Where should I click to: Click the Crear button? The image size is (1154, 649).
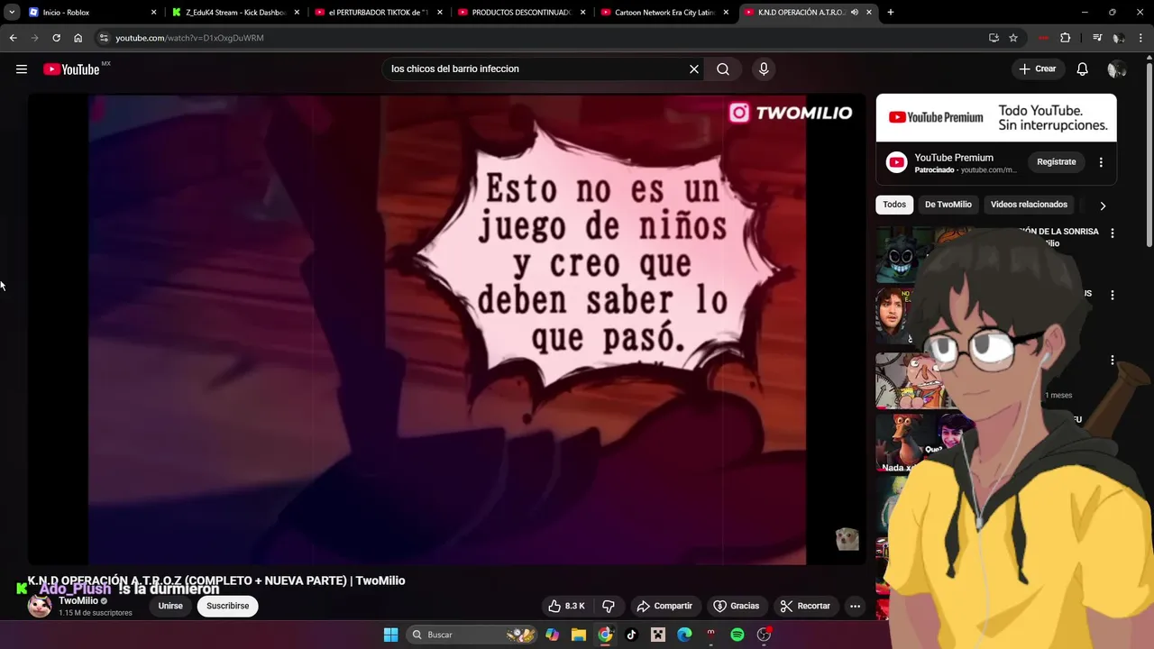point(1037,69)
